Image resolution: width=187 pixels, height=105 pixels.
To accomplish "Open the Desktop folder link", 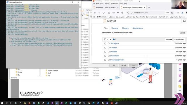I will (x=113, y=52).
